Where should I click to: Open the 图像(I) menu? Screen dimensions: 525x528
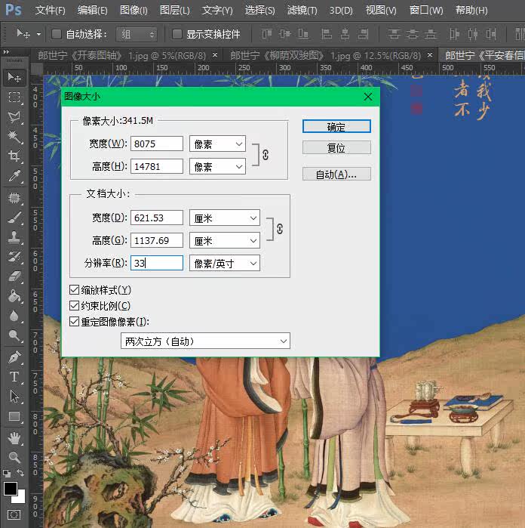coord(134,11)
